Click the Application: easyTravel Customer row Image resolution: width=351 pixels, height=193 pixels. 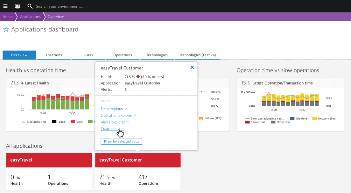click(x=130, y=83)
